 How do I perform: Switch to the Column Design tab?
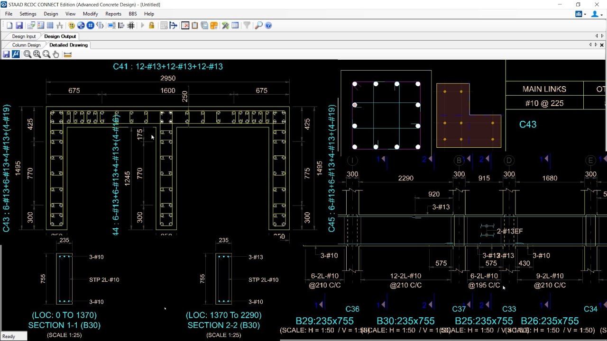point(26,45)
